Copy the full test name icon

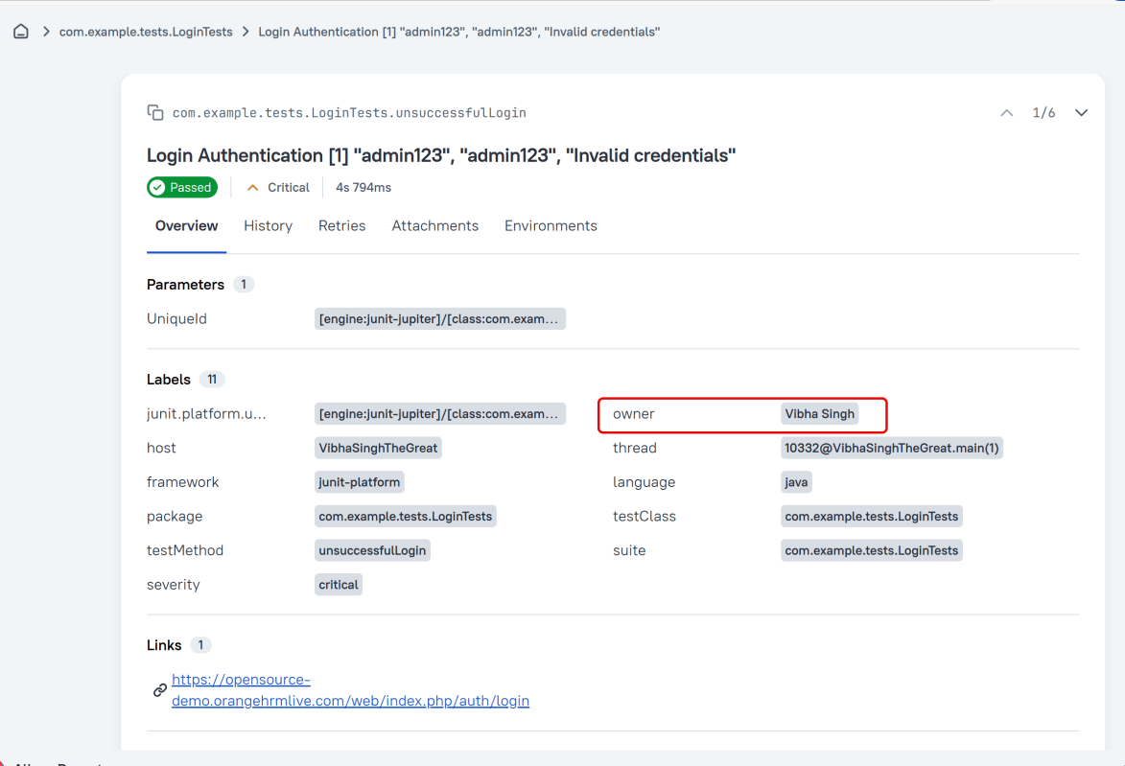(x=155, y=112)
